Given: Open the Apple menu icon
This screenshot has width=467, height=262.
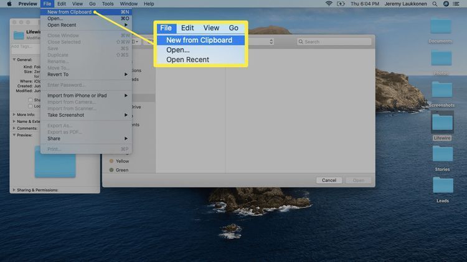Looking at the screenshot, I should point(9,4).
